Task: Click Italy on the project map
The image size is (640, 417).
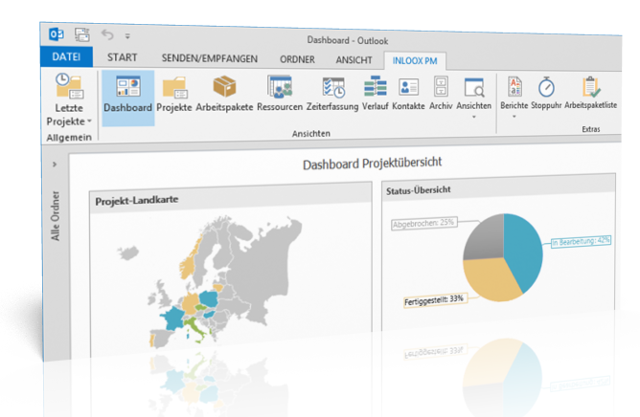Action: (195, 329)
